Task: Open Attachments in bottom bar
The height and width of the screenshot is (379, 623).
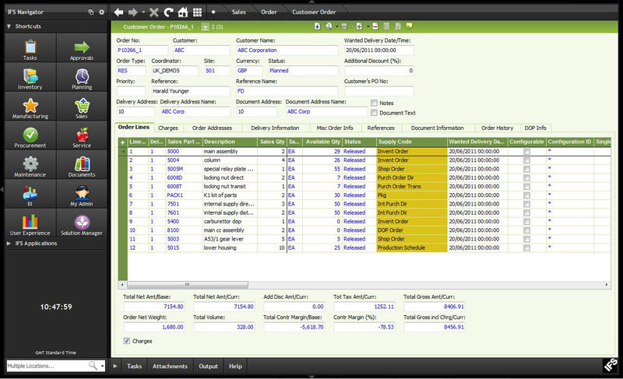Action: tap(170, 367)
